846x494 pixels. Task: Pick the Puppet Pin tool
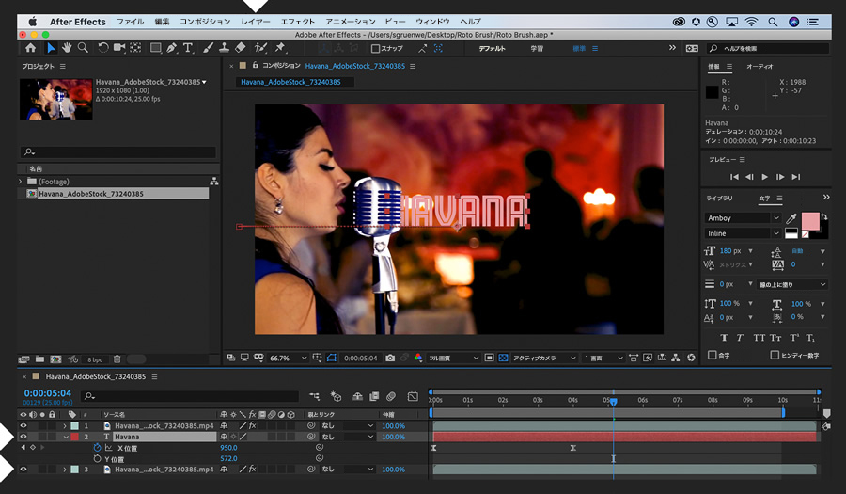point(279,48)
